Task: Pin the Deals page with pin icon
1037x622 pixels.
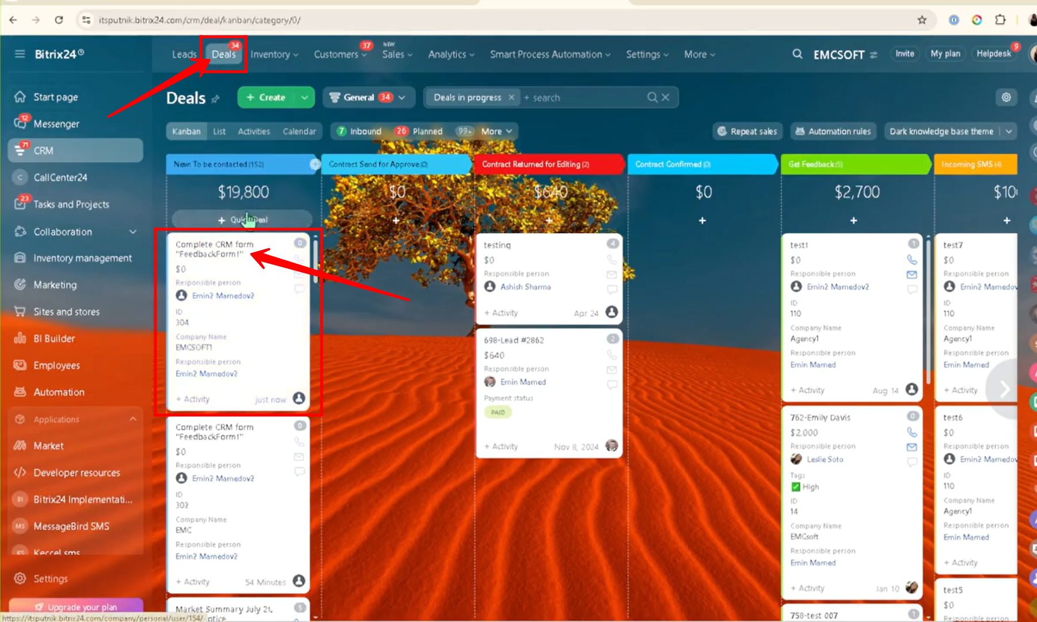Action: (x=215, y=99)
